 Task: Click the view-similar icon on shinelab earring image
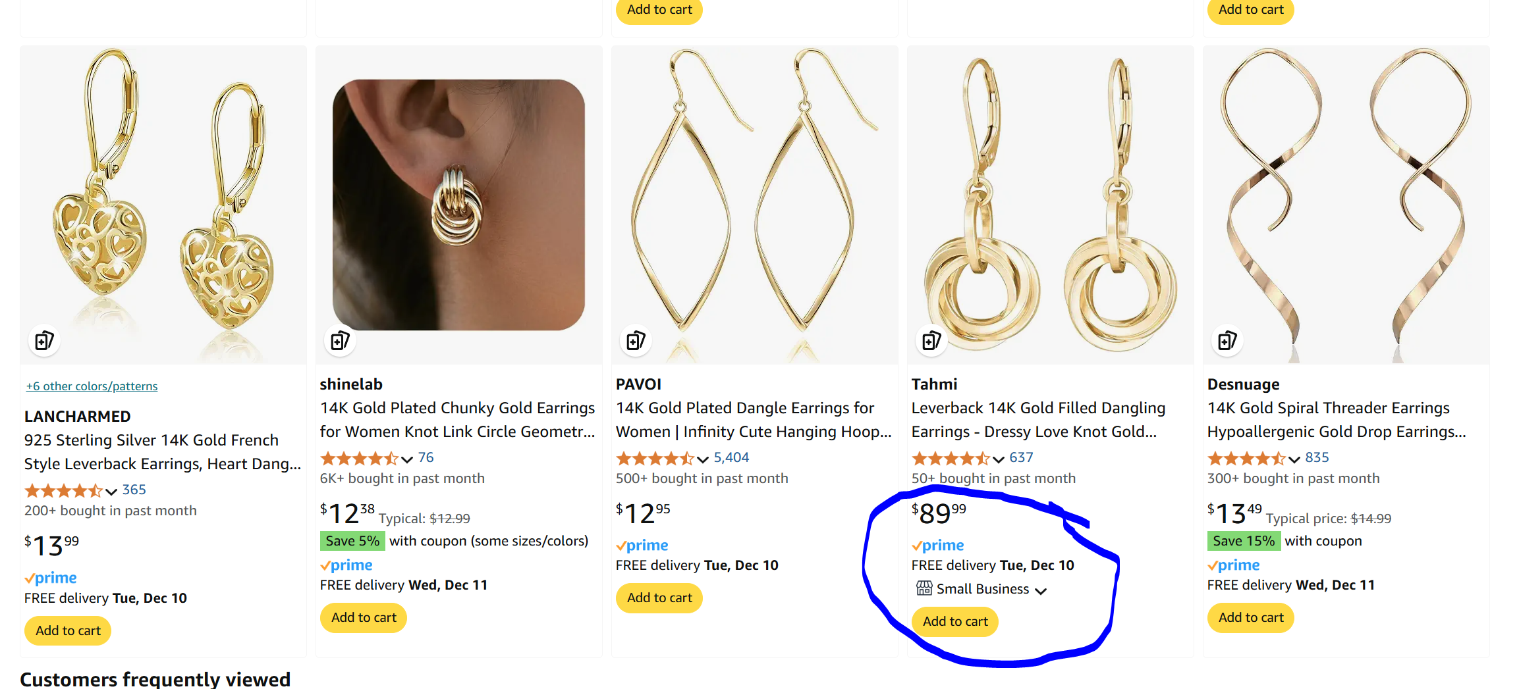pos(340,341)
